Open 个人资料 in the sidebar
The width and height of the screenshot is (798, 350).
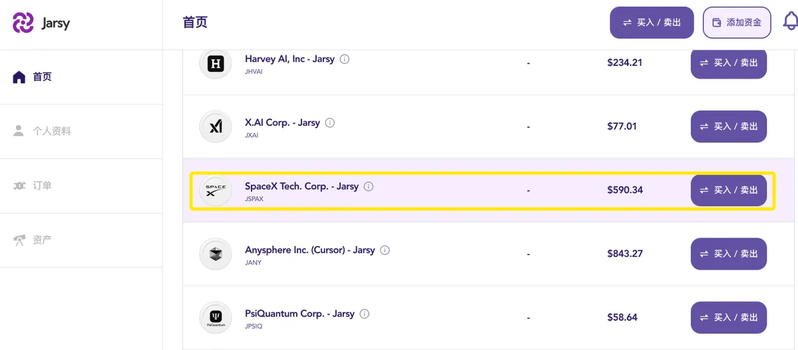pyautogui.click(x=51, y=132)
